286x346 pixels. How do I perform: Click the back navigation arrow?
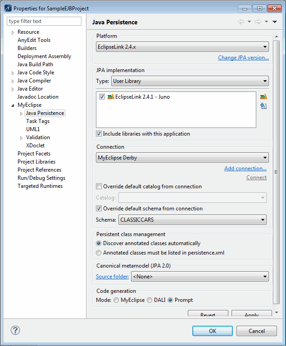(x=241, y=22)
